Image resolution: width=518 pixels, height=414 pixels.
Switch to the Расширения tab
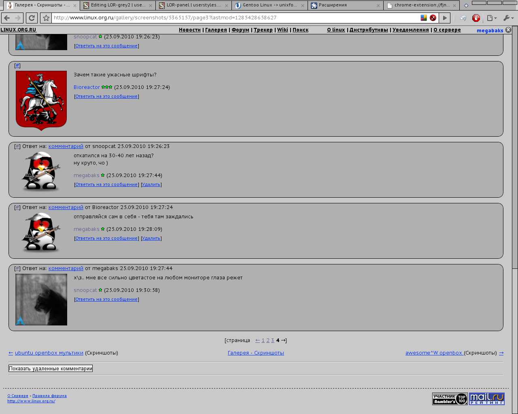(x=345, y=5)
